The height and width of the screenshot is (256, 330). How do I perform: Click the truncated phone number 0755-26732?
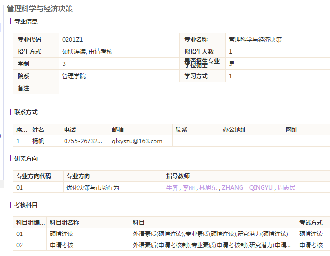click(x=83, y=141)
